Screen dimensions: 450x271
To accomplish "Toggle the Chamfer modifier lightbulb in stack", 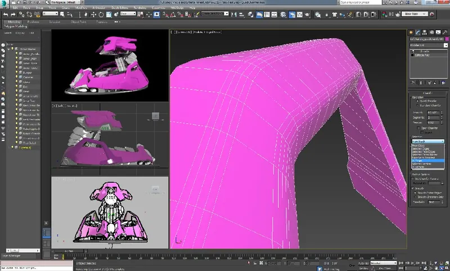I will pyautogui.click(x=413, y=51).
